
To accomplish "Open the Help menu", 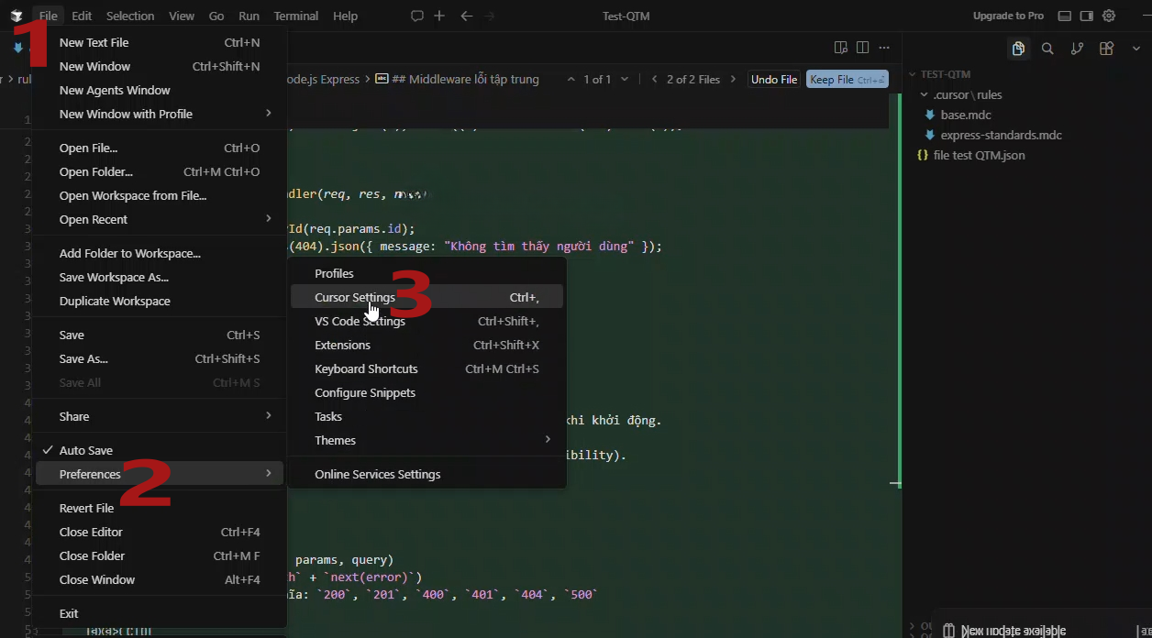I will point(346,16).
